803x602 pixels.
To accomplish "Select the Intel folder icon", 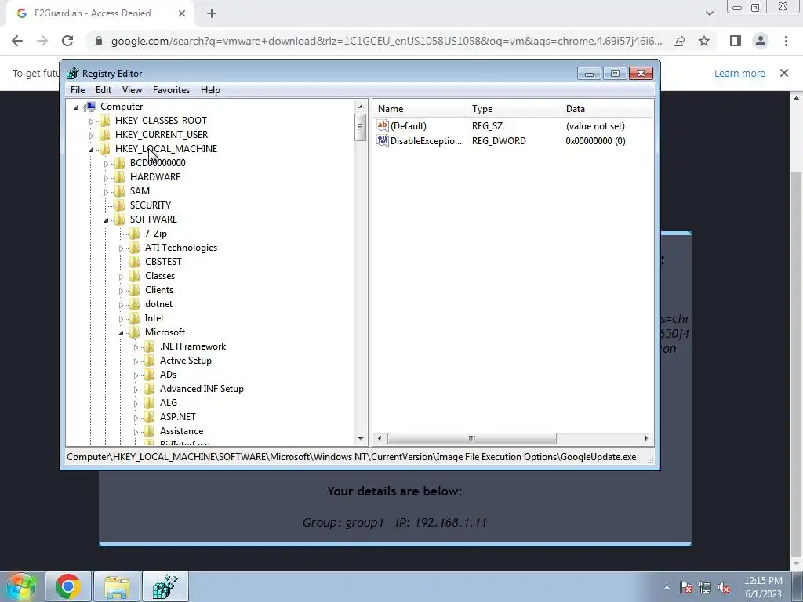I will (134, 318).
